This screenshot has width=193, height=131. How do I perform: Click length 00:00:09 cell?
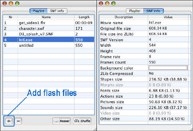point(84,23)
